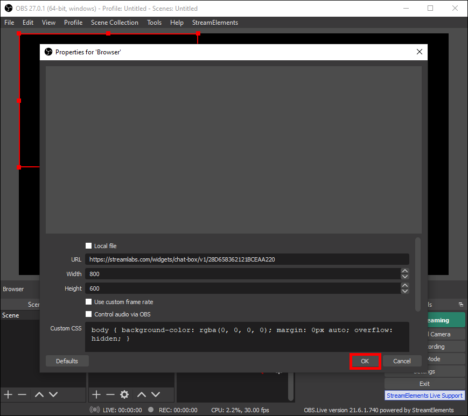Click the OBS logo in the title bar
The width and height of the screenshot is (468, 416).
point(9,8)
